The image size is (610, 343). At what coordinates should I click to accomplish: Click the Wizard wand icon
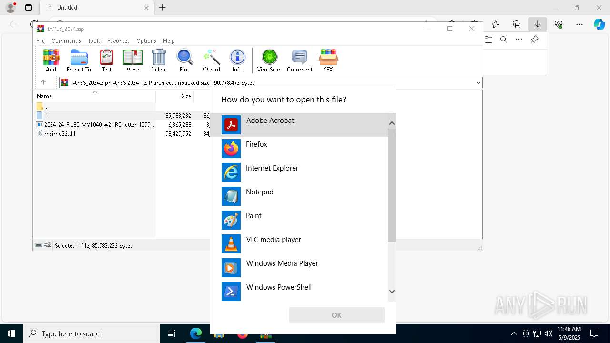(x=211, y=61)
